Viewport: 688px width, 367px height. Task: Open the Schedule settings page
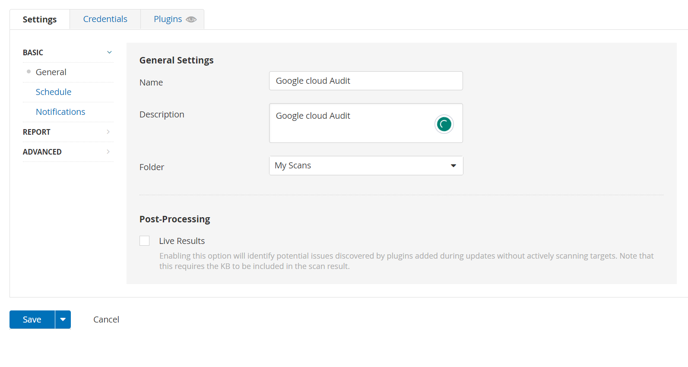coord(54,92)
